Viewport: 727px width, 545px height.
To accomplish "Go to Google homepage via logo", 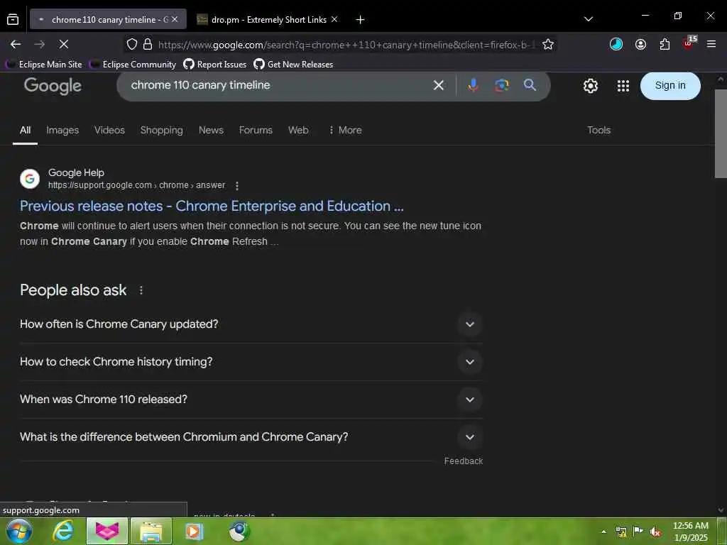I will pos(53,86).
